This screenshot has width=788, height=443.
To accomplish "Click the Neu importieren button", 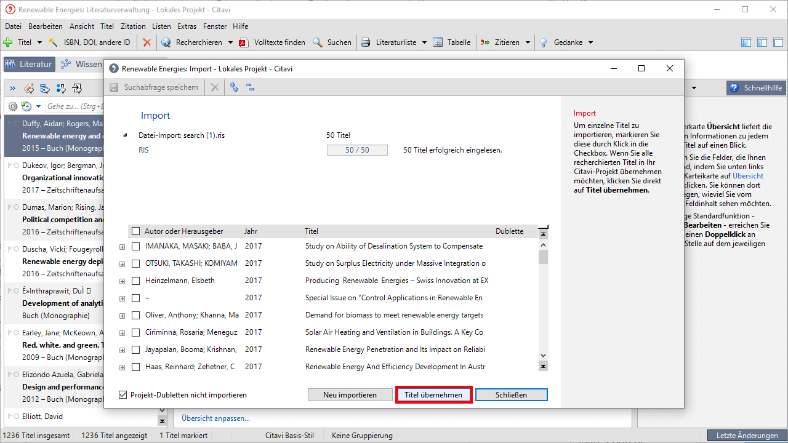I will coord(350,395).
